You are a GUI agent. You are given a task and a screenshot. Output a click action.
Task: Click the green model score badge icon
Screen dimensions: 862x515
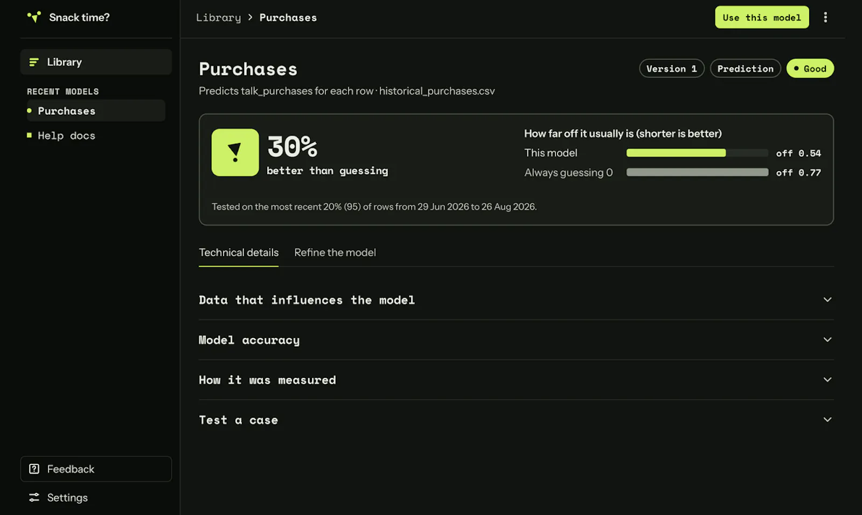pos(235,152)
